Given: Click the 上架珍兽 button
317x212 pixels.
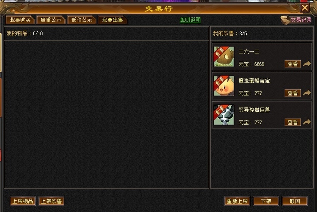Looking at the screenshot, I should 51,201.
